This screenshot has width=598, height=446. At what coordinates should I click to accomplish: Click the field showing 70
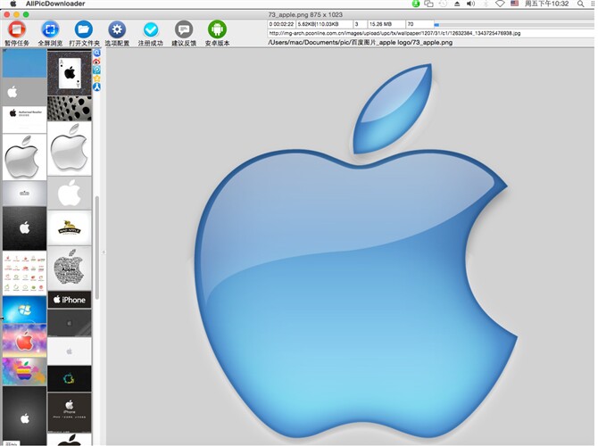click(419, 24)
